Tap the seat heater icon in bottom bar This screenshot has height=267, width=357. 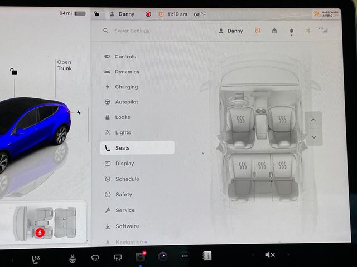36,259
